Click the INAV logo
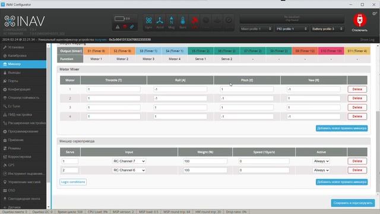The height and width of the screenshot is (214, 380). click(24, 21)
